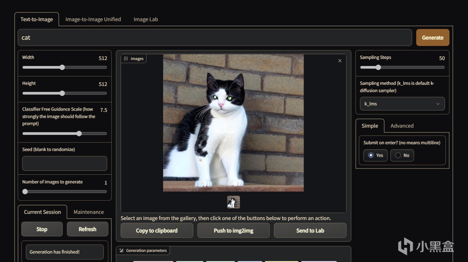Click the Sampling Steps slider handle
This screenshot has width=468, height=262.
(x=378, y=67)
